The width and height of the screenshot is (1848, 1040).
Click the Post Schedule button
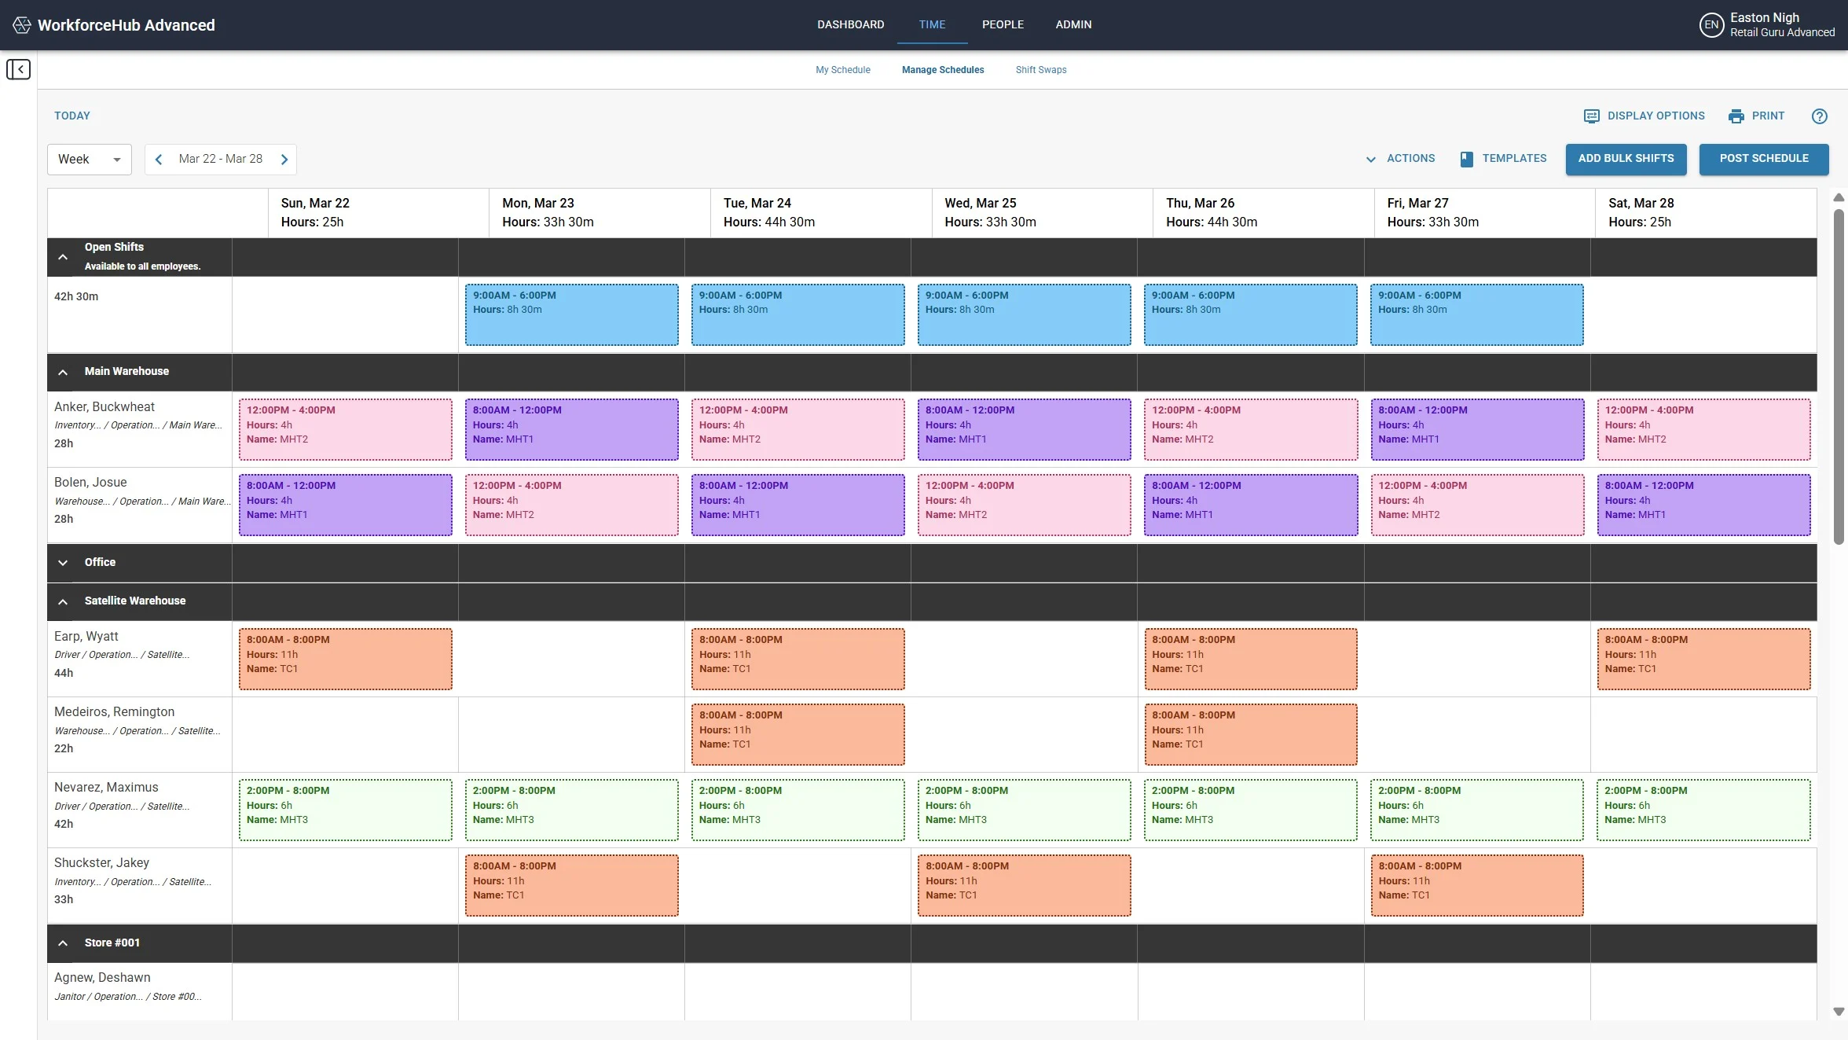[1763, 159]
